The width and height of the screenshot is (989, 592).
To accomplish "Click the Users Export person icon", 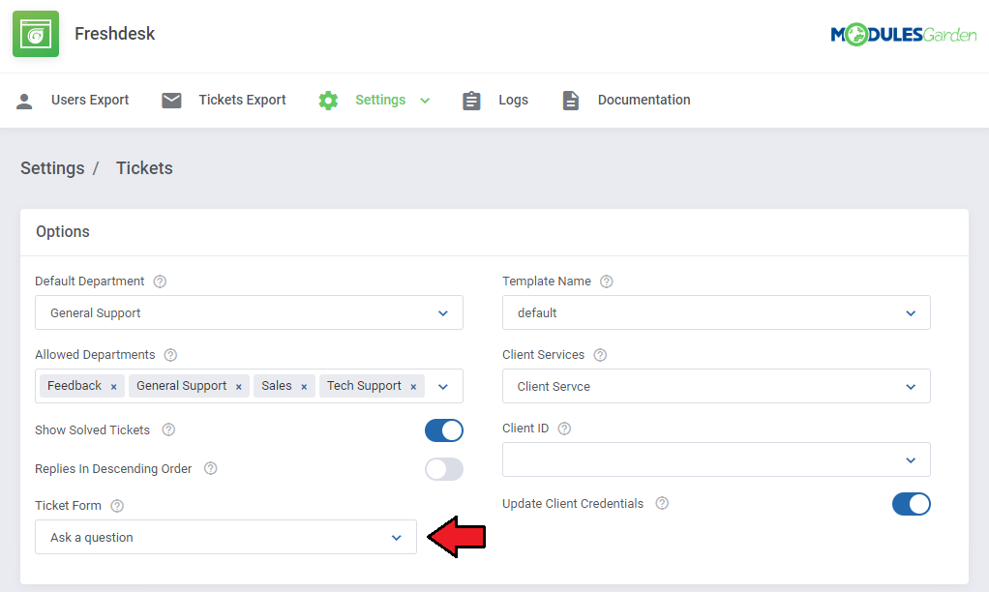I will tap(24, 101).
